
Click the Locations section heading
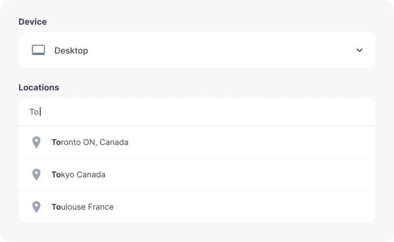tap(39, 88)
